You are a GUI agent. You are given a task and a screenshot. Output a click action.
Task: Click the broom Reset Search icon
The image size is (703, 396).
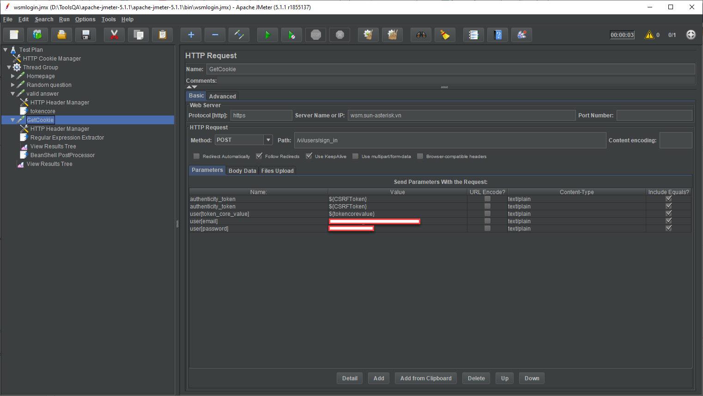[445, 35]
